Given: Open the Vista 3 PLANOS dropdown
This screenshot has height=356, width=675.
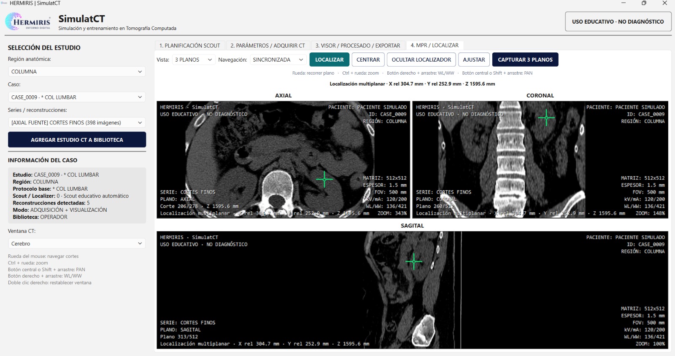Looking at the screenshot, I should point(194,60).
